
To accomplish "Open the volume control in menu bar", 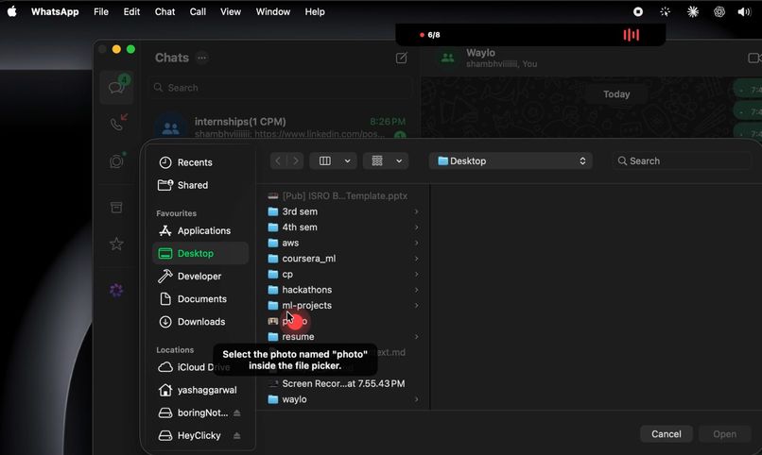I will click(x=744, y=11).
